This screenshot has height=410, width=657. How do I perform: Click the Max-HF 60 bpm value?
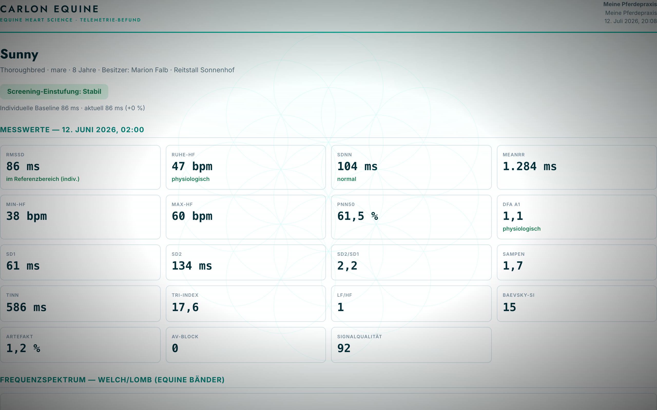[x=192, y=216]
